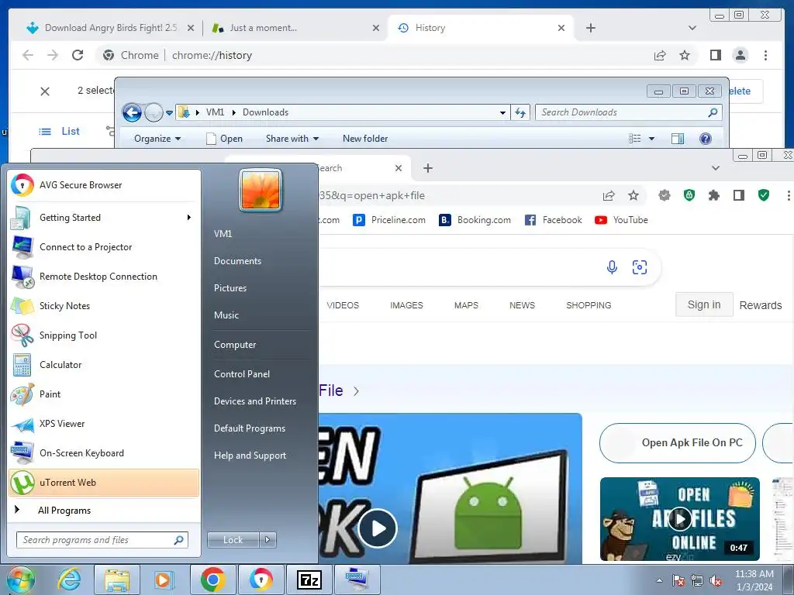Launch uTorrent Web
The width and height of the screenshot is (794, 595).
click(x=104, y=482)
